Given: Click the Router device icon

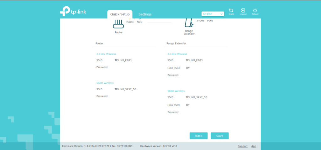Looking at the screenshot, I should (x=118, y=24).
